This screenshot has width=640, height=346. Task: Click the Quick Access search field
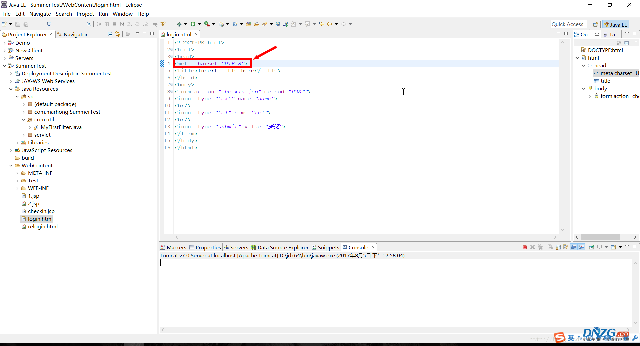[x=568, y=24]
